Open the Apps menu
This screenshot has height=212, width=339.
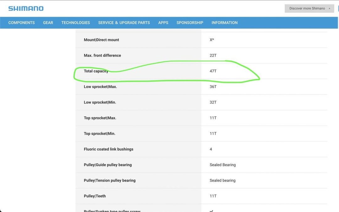(x=163, y=23)
